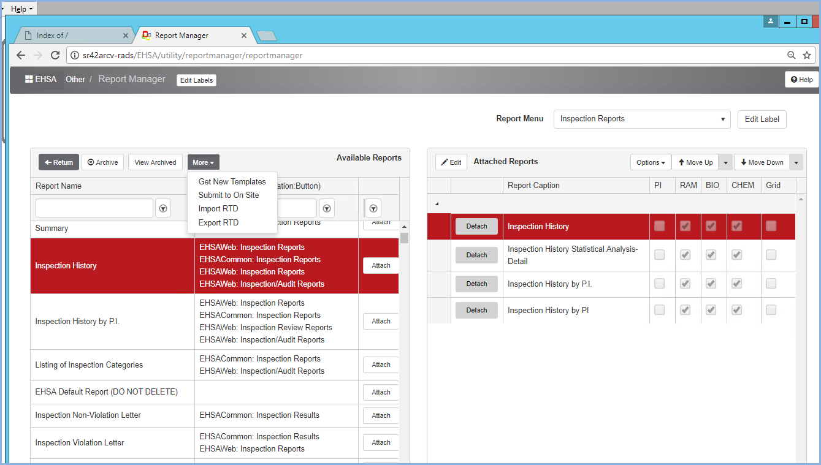Screen dimensions: 821x465
Task: Detach Inspection History by PI
Action: pos(476,310)
